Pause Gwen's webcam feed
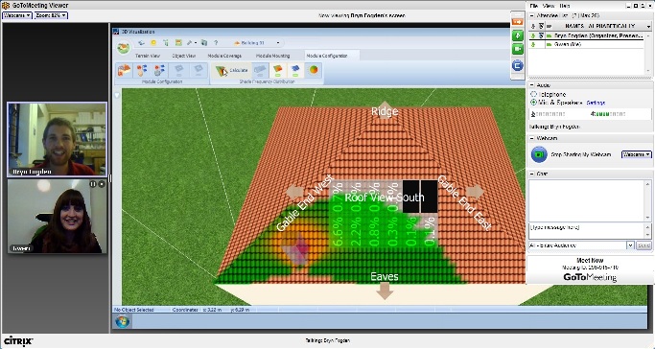 coord(93,184)
